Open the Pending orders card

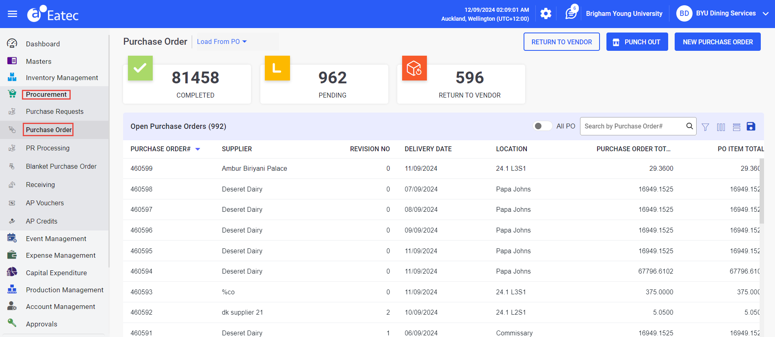point(324,84)
